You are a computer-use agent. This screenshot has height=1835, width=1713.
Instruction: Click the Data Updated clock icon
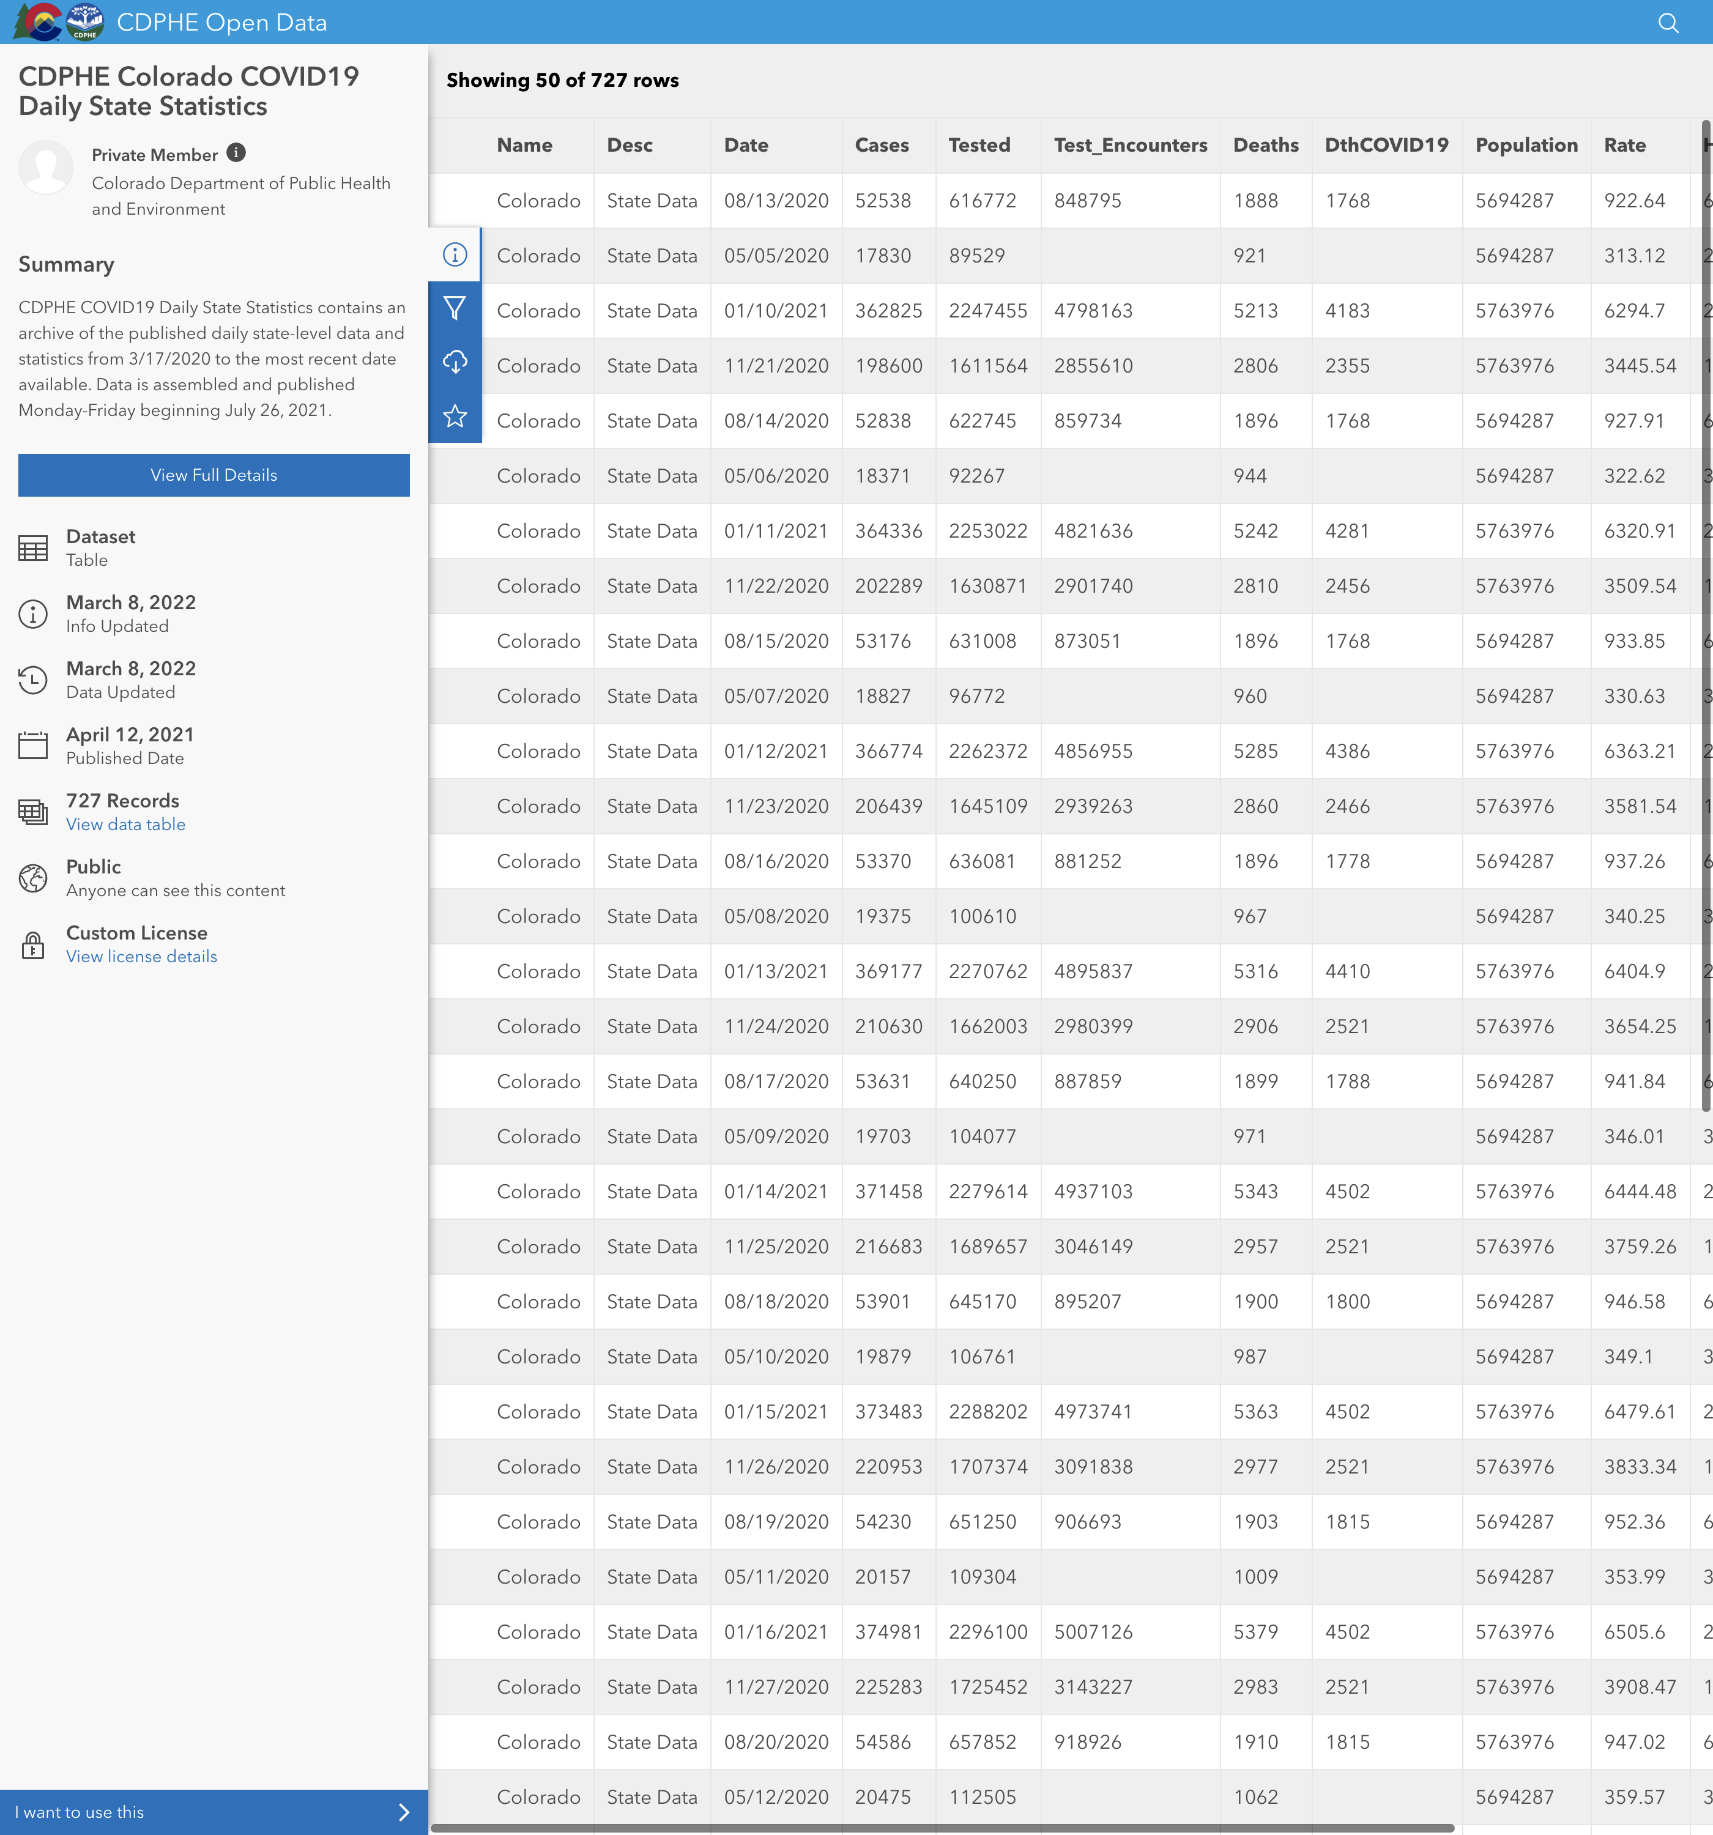pyautogui.click(x=33, y=680)
